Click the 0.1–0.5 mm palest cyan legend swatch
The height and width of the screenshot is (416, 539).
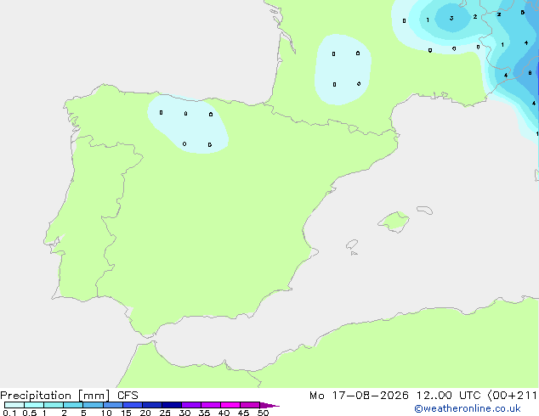tap(14, 405)
